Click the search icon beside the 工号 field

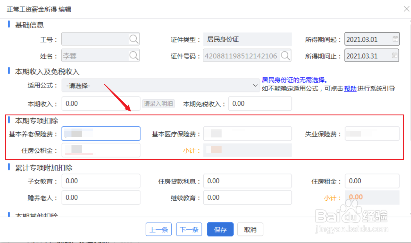pyautogui.click(x=134, y=39)
